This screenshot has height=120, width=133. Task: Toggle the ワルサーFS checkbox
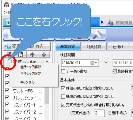(7, 90)
